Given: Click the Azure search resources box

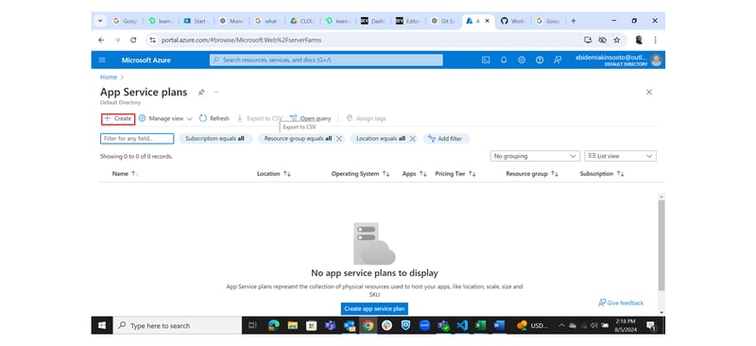Looking at the screenshot, I should [x=326, y=60].
